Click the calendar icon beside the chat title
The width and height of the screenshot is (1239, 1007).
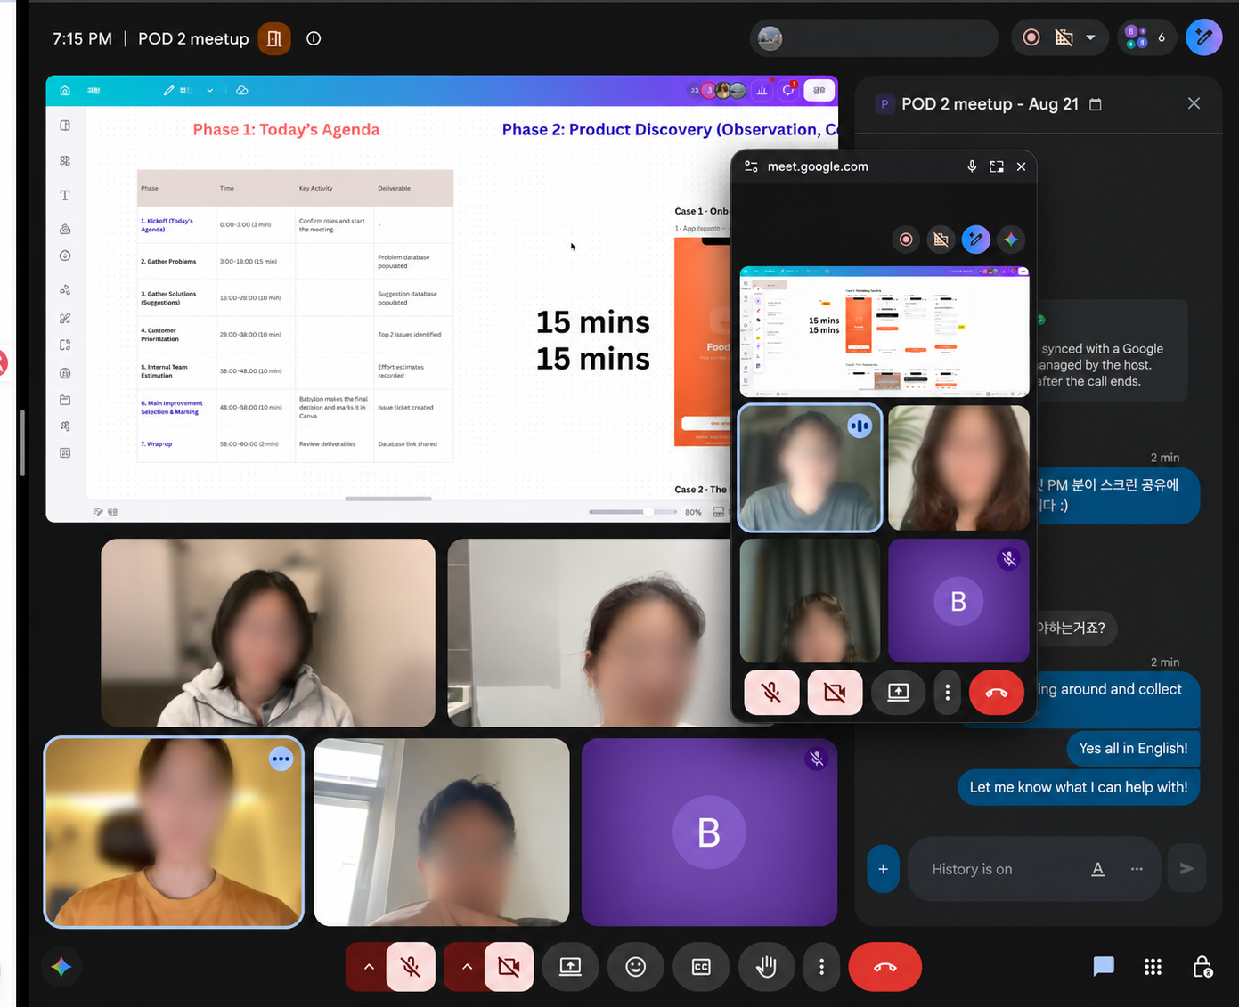1096,104
